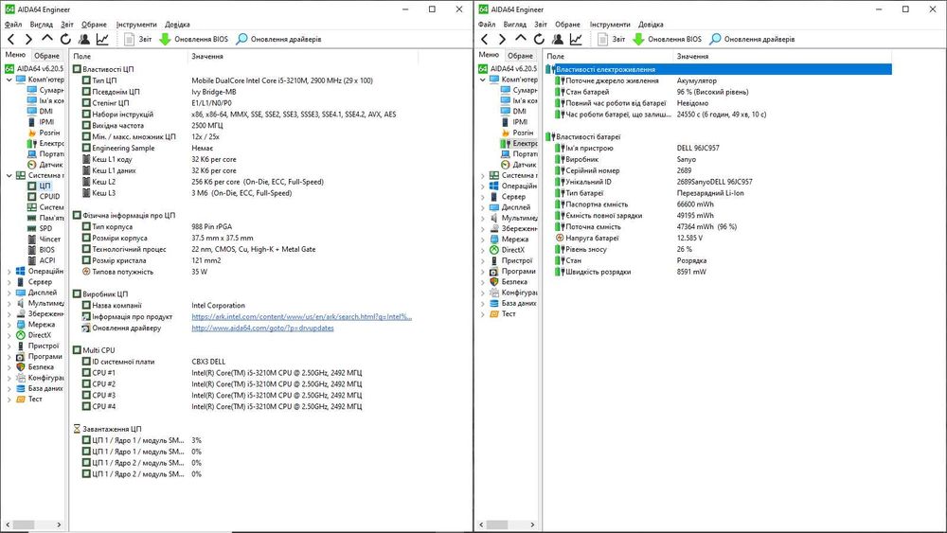The width and height of the screenshot is (947, 533).
Task: Click Оновлення BIOS in right window toolbar
Action: 668,39
